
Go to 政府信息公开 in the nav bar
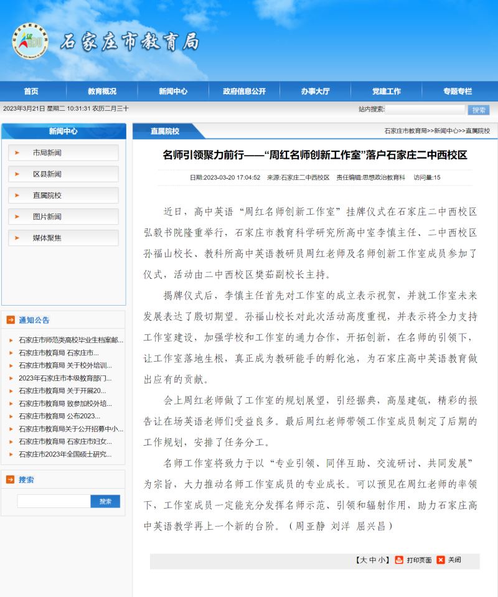coord(244,91)
